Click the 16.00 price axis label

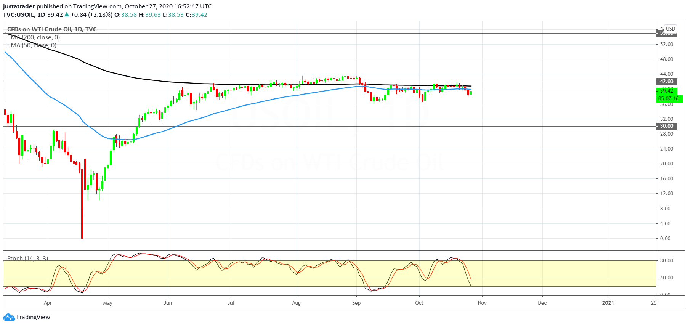tap(667, 178)
